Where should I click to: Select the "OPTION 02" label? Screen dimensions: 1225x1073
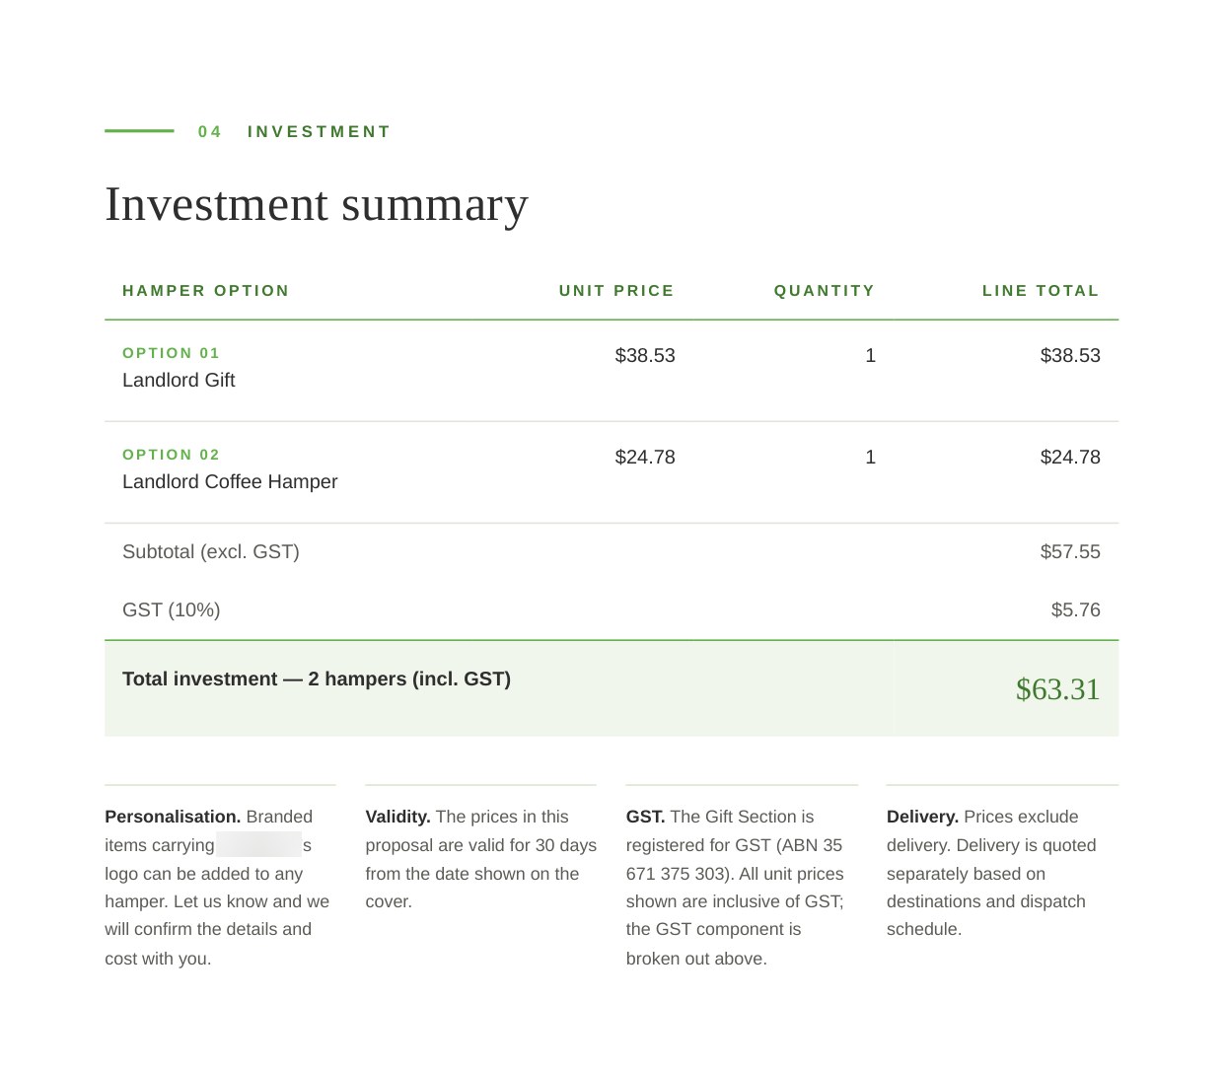[x=171, y=455]
